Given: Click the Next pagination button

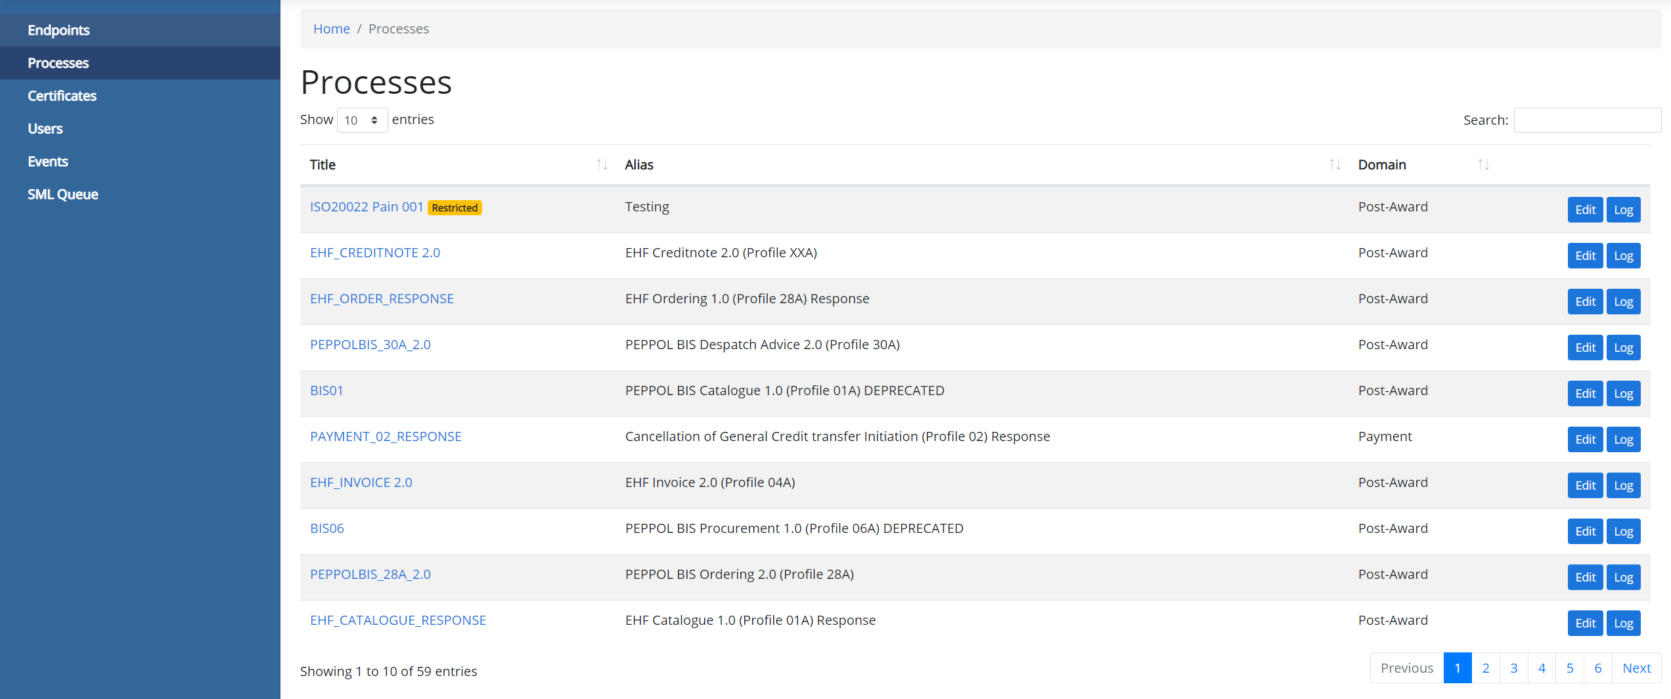Looking at the screenshot, I should [1636, 668].
